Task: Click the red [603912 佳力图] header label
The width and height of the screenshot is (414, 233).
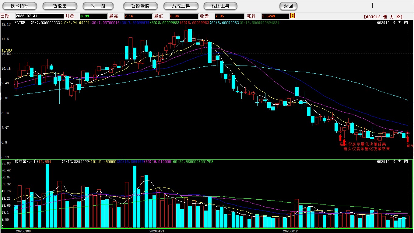Action: tap(383, 17)
